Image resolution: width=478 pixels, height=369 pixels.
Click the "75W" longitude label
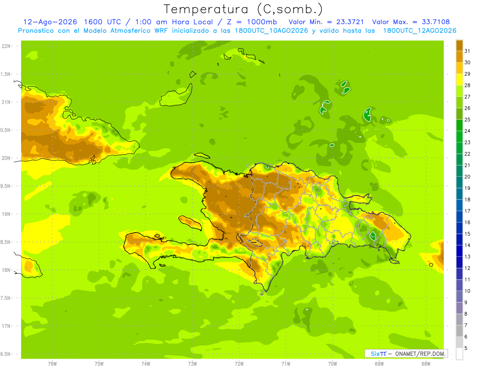coord(99,364)
